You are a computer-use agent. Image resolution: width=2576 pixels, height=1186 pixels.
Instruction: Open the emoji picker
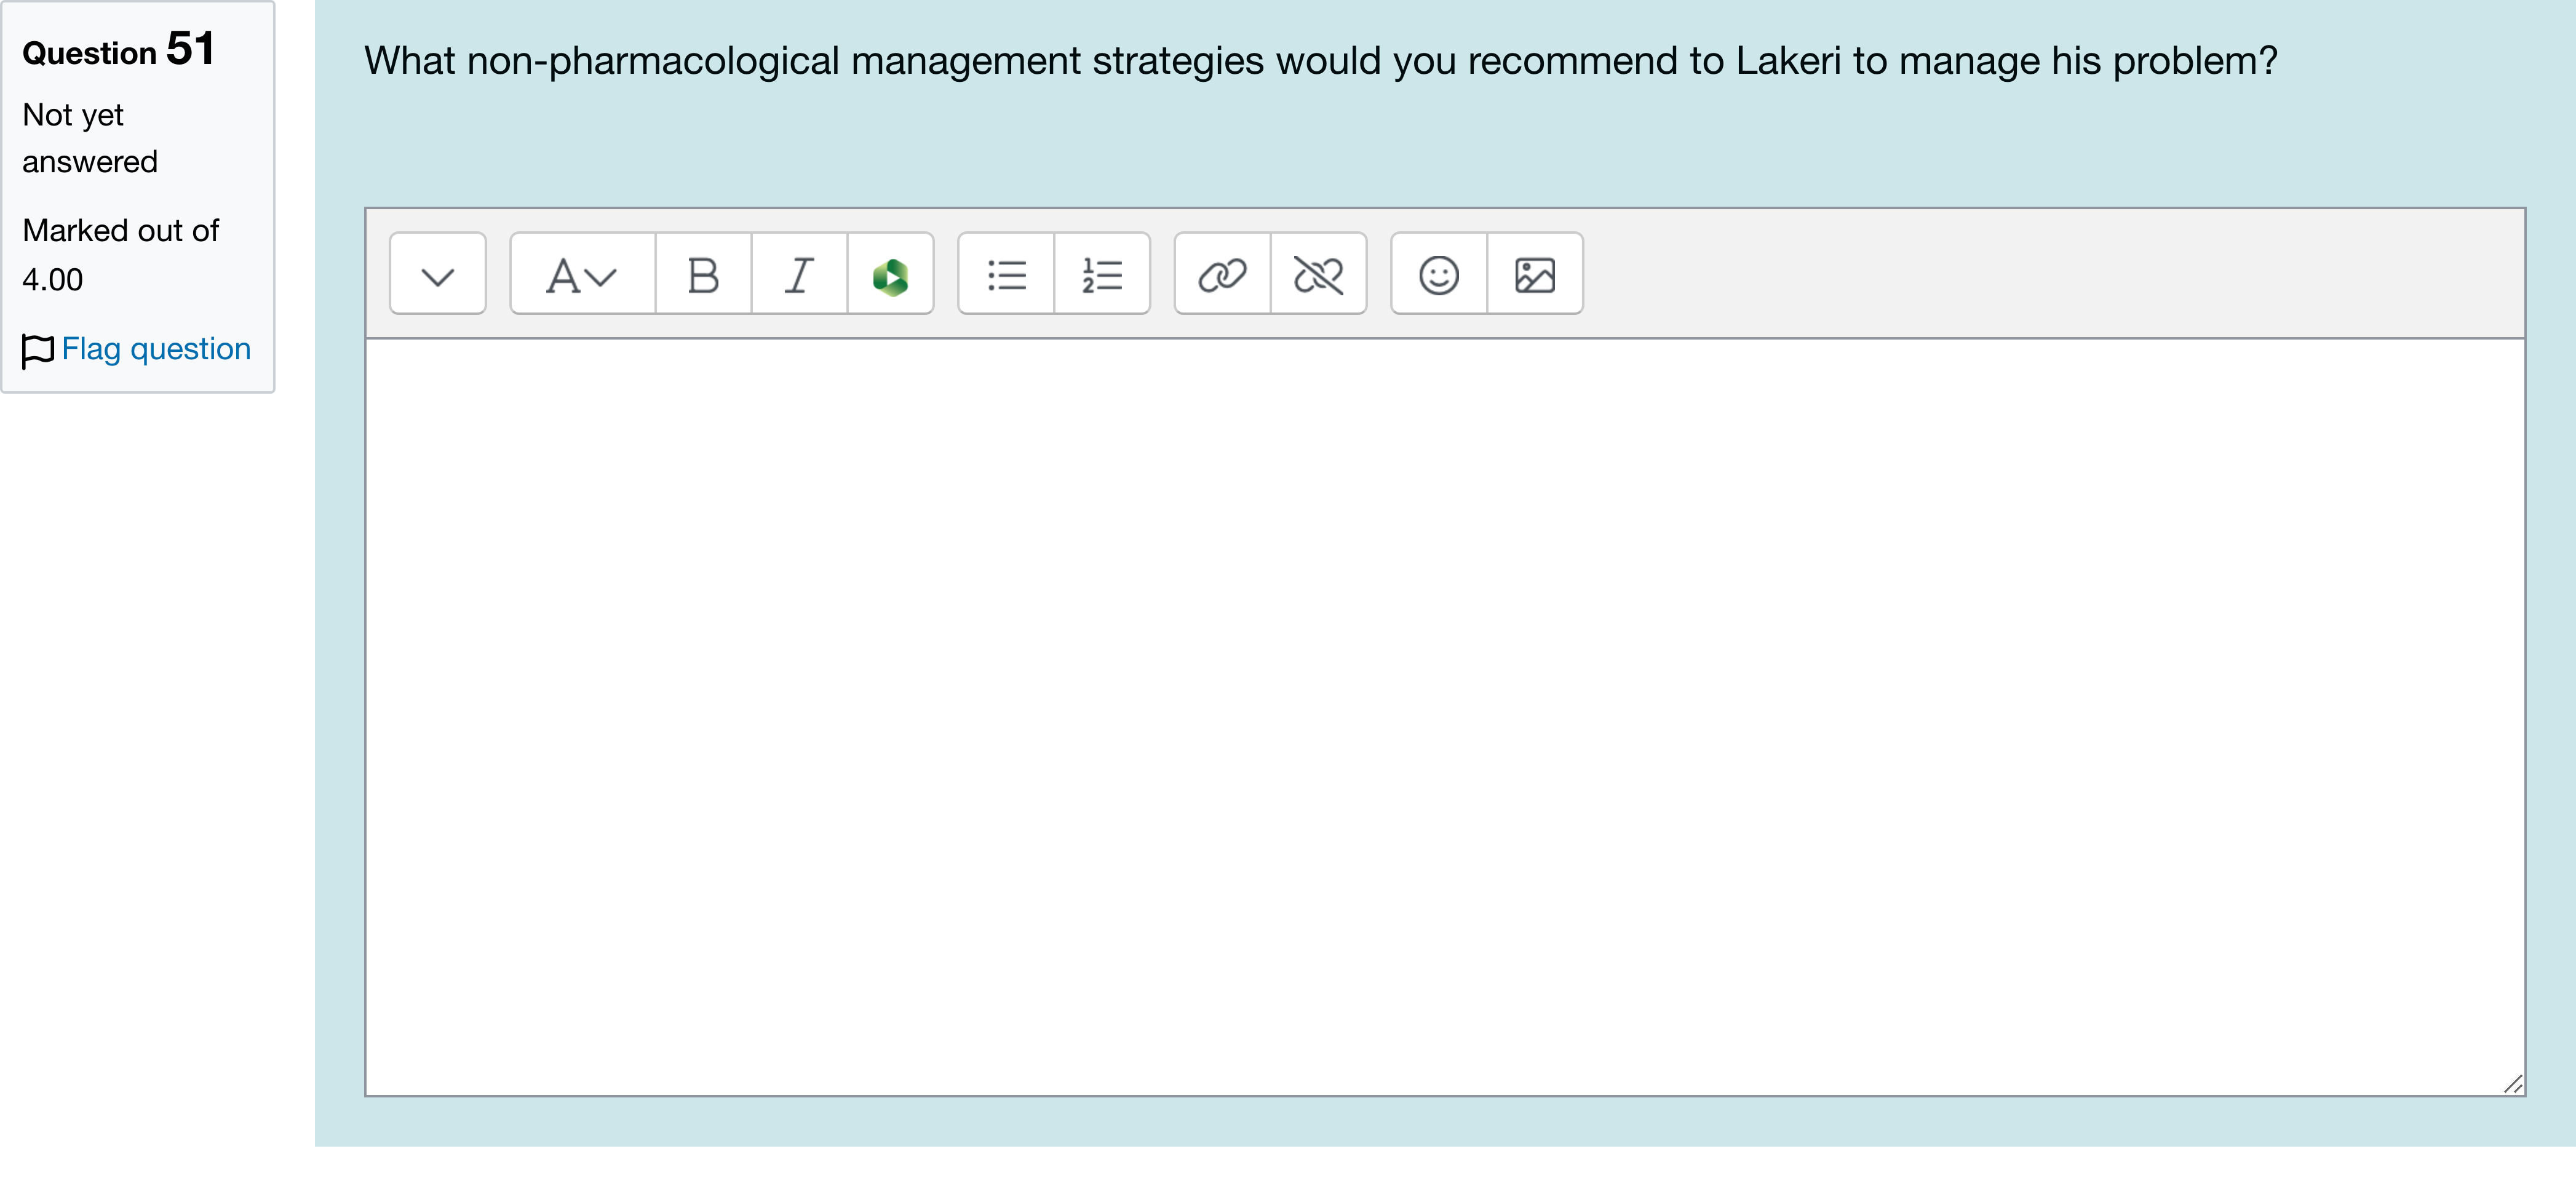(1438, 275)
